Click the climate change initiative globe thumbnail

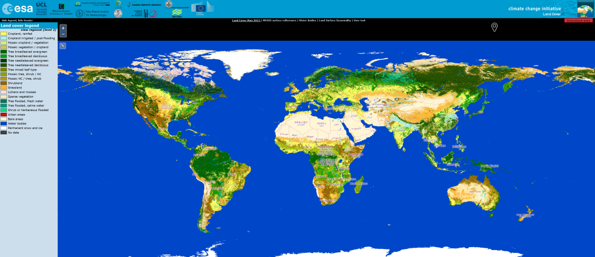585,9
